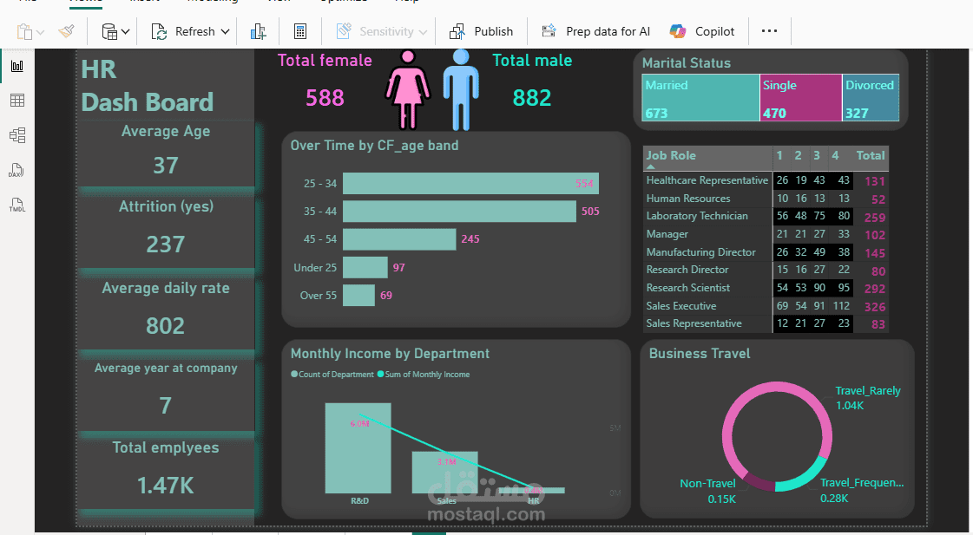Open Copilot in the toolbar
This screenshot has width=973, height=535.
tap(703, 31)
